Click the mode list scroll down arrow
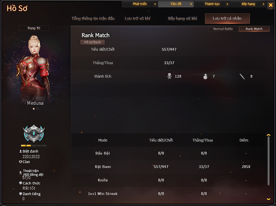 coord(268,199)
